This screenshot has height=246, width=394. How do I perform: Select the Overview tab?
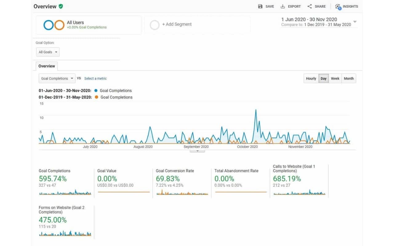click(x=46, y=66)
